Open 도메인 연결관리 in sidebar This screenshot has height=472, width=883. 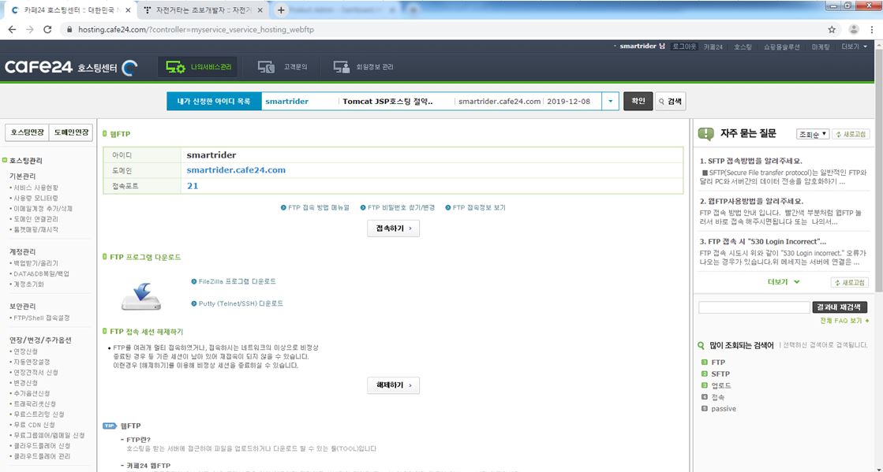coord(36,219)
